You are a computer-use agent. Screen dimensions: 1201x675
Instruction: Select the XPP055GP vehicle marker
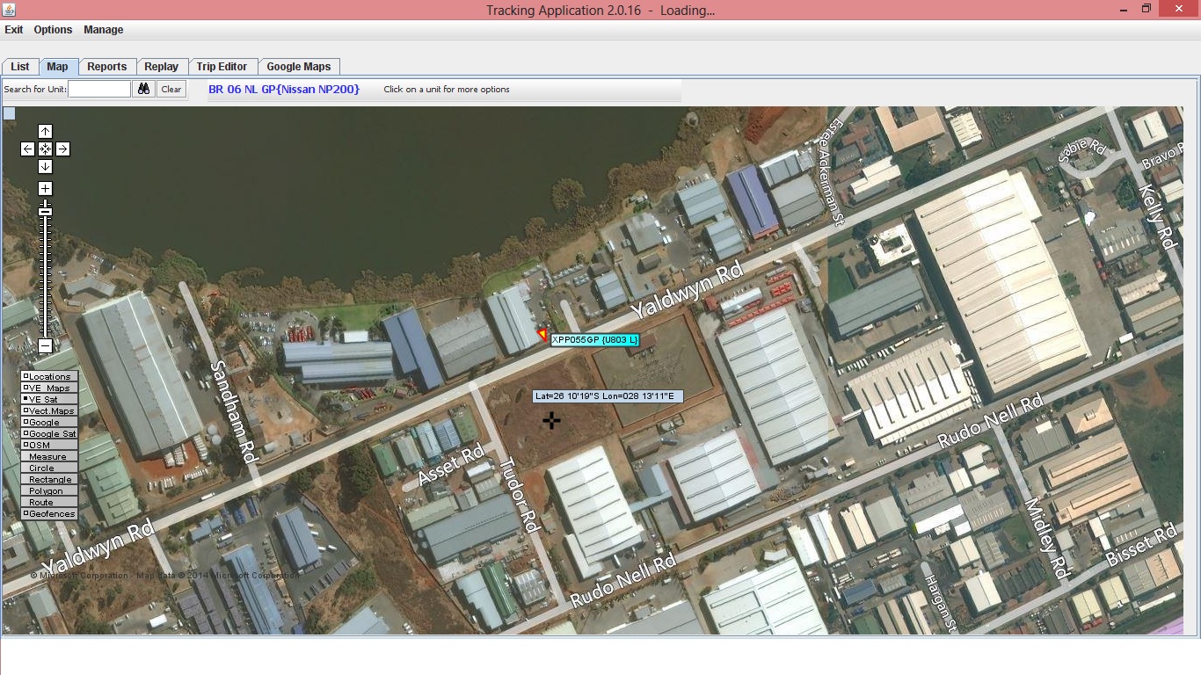click(542, 335)
